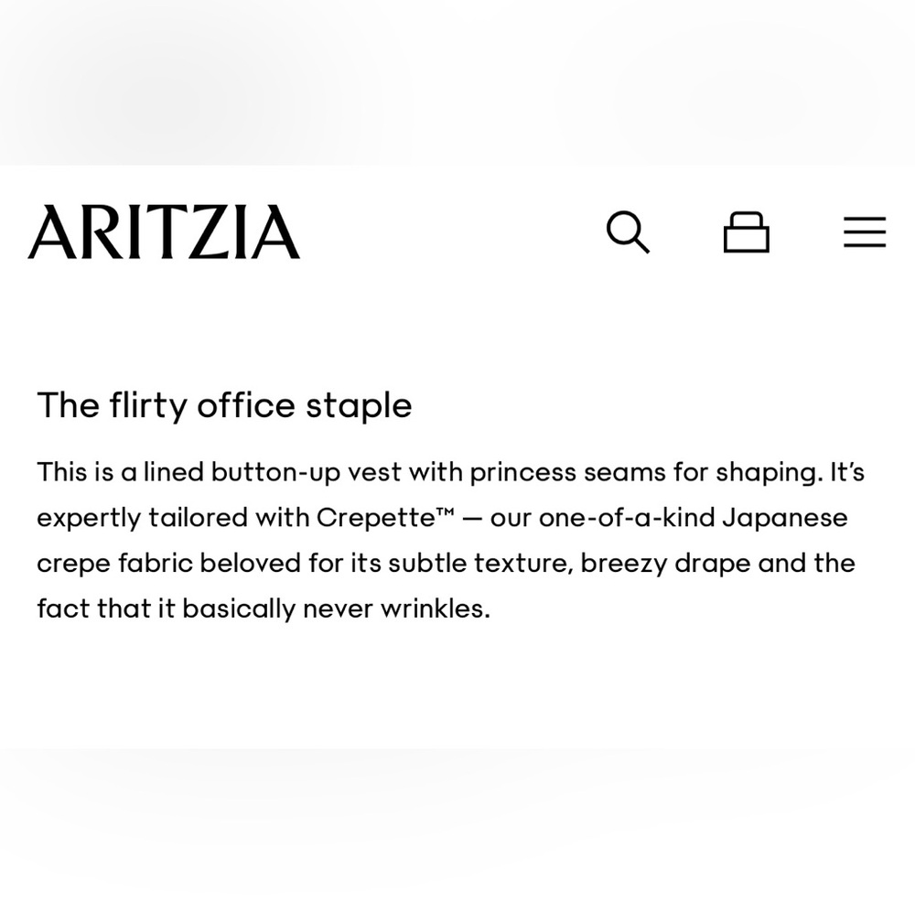Viewport: 915px width, 915px height.
Task: Open the shopping bag icon
Action: pos(747,232)
